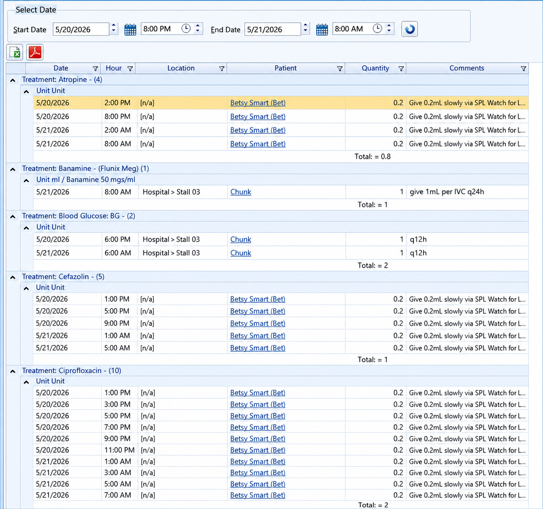Open the Hour column filter

click(130, 68)
